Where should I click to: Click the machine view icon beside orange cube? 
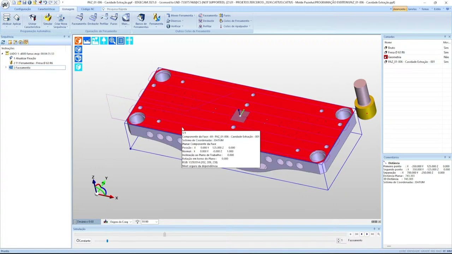click(x=87, y=41)
